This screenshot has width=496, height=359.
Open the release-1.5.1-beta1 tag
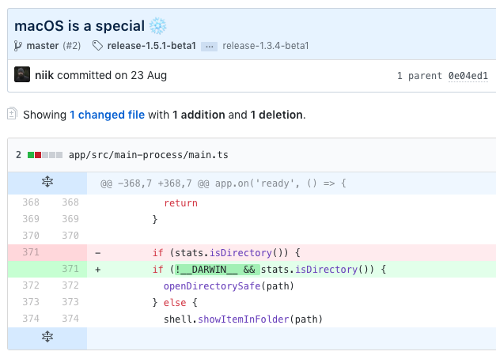[x=151, y=46]
